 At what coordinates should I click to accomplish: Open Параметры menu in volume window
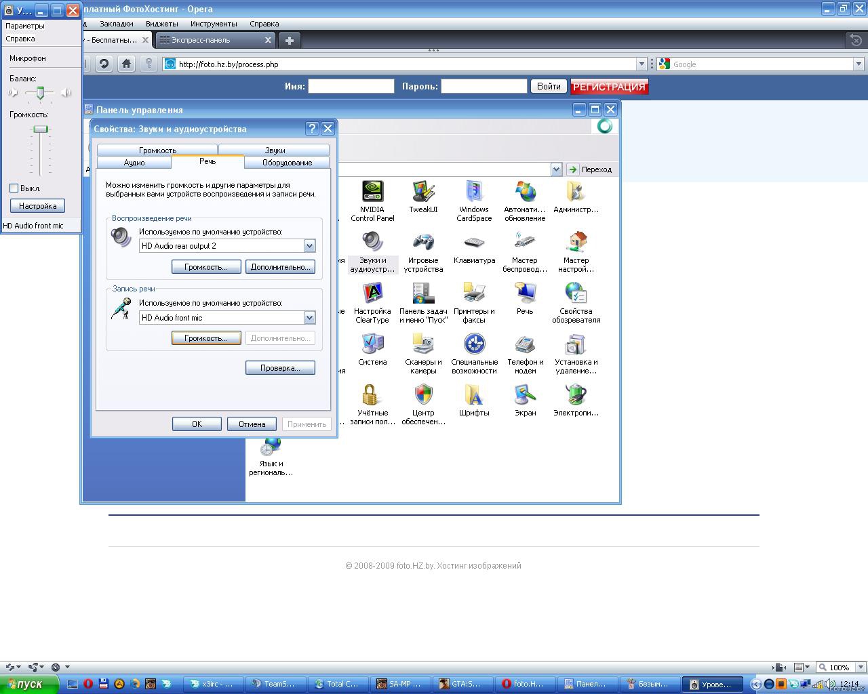coord(25,26)
